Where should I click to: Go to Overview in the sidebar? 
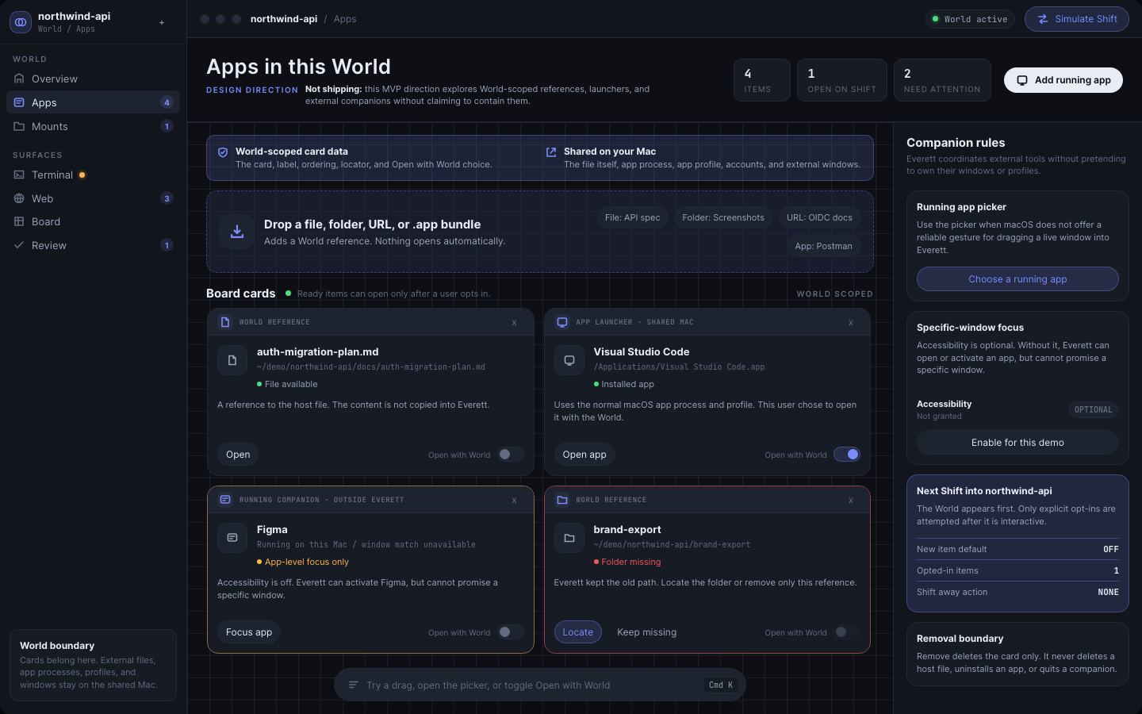93,79
